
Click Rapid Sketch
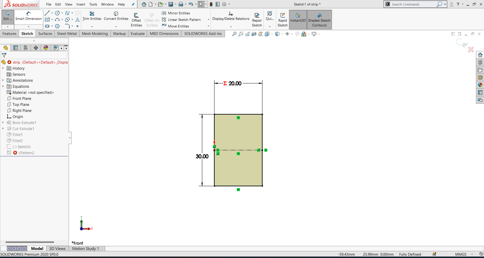point(282,20)
